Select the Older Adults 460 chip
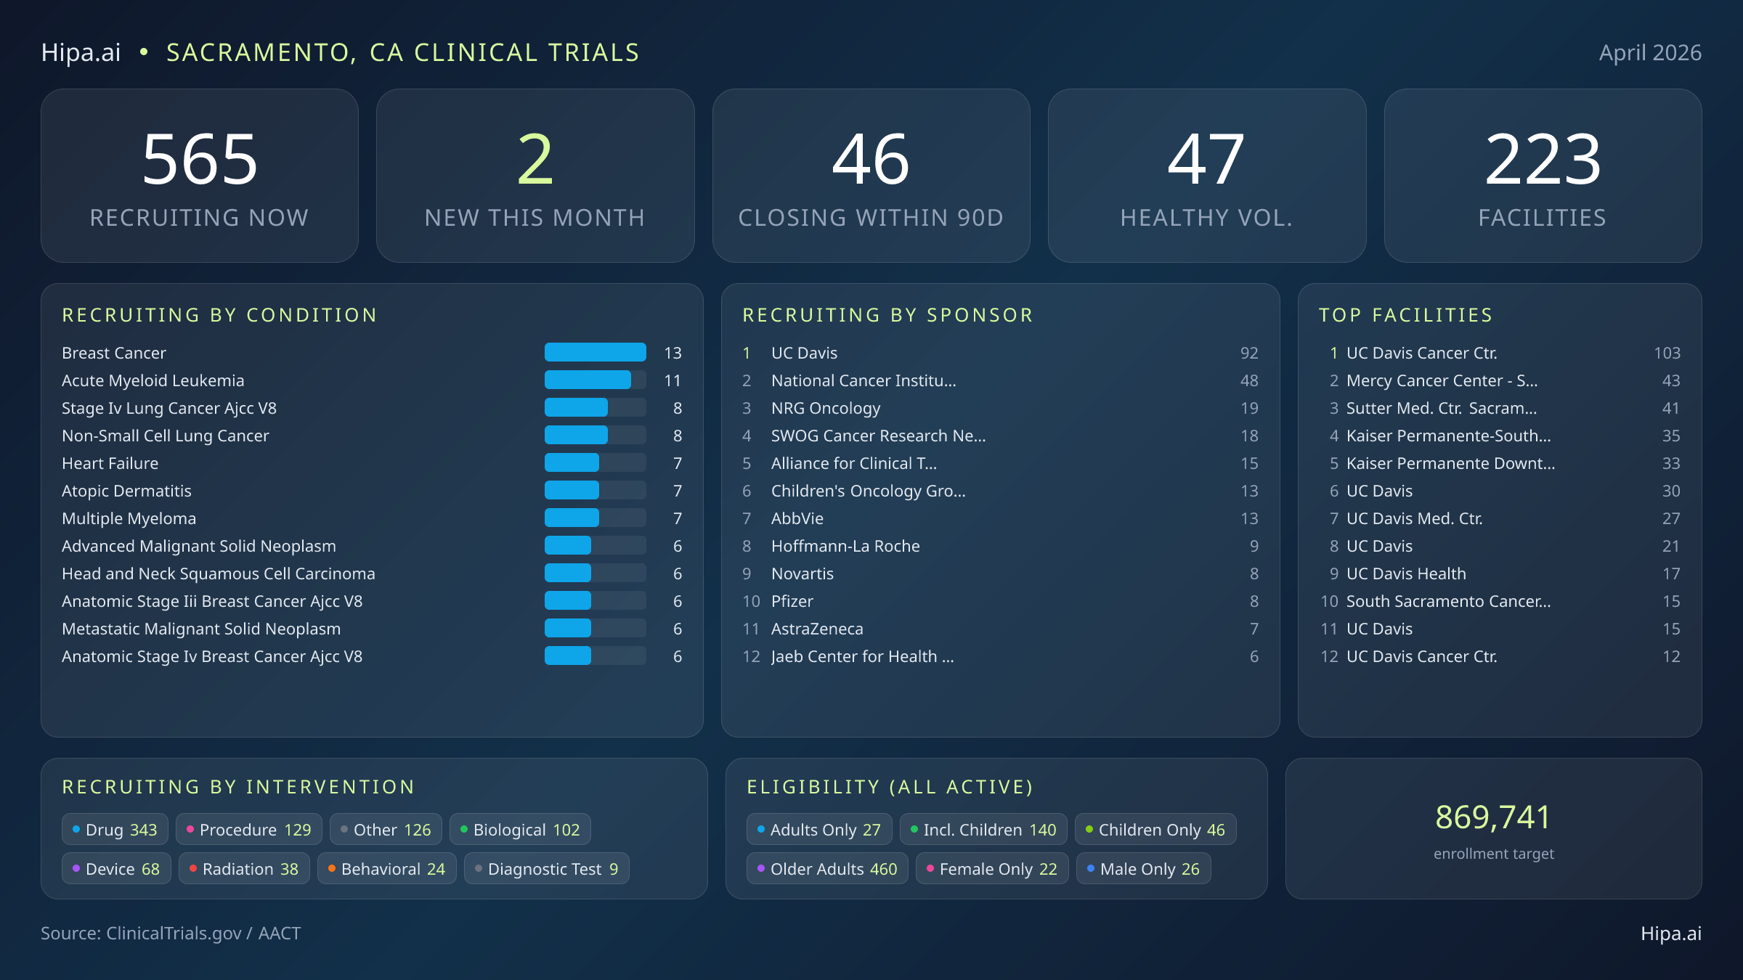The width and height of the screenshot is (1743, 980). click(x=827, y=869)
